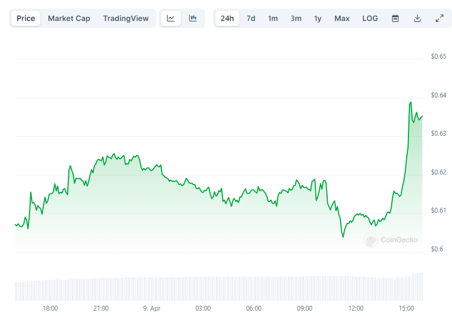Click the 15:00 time axis label

406,308
